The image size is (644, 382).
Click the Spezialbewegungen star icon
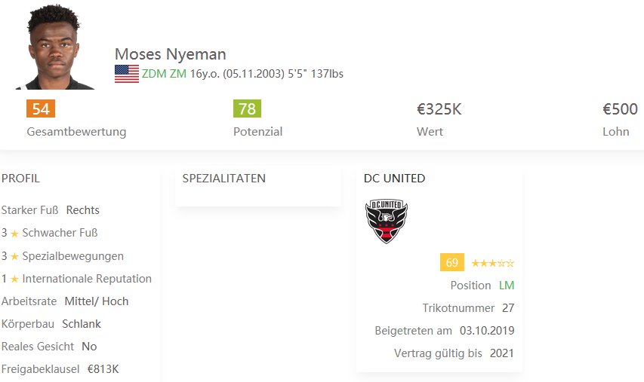(x=14, y=256)
